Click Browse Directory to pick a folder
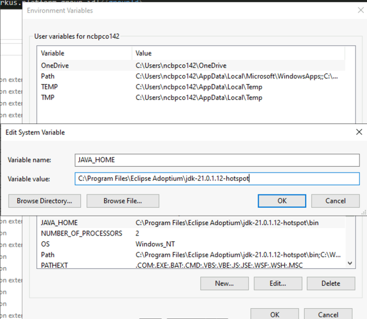 click(44, 201)
